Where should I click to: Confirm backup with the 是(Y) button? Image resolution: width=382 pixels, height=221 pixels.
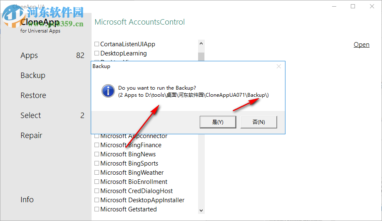[x=218, y=122]
